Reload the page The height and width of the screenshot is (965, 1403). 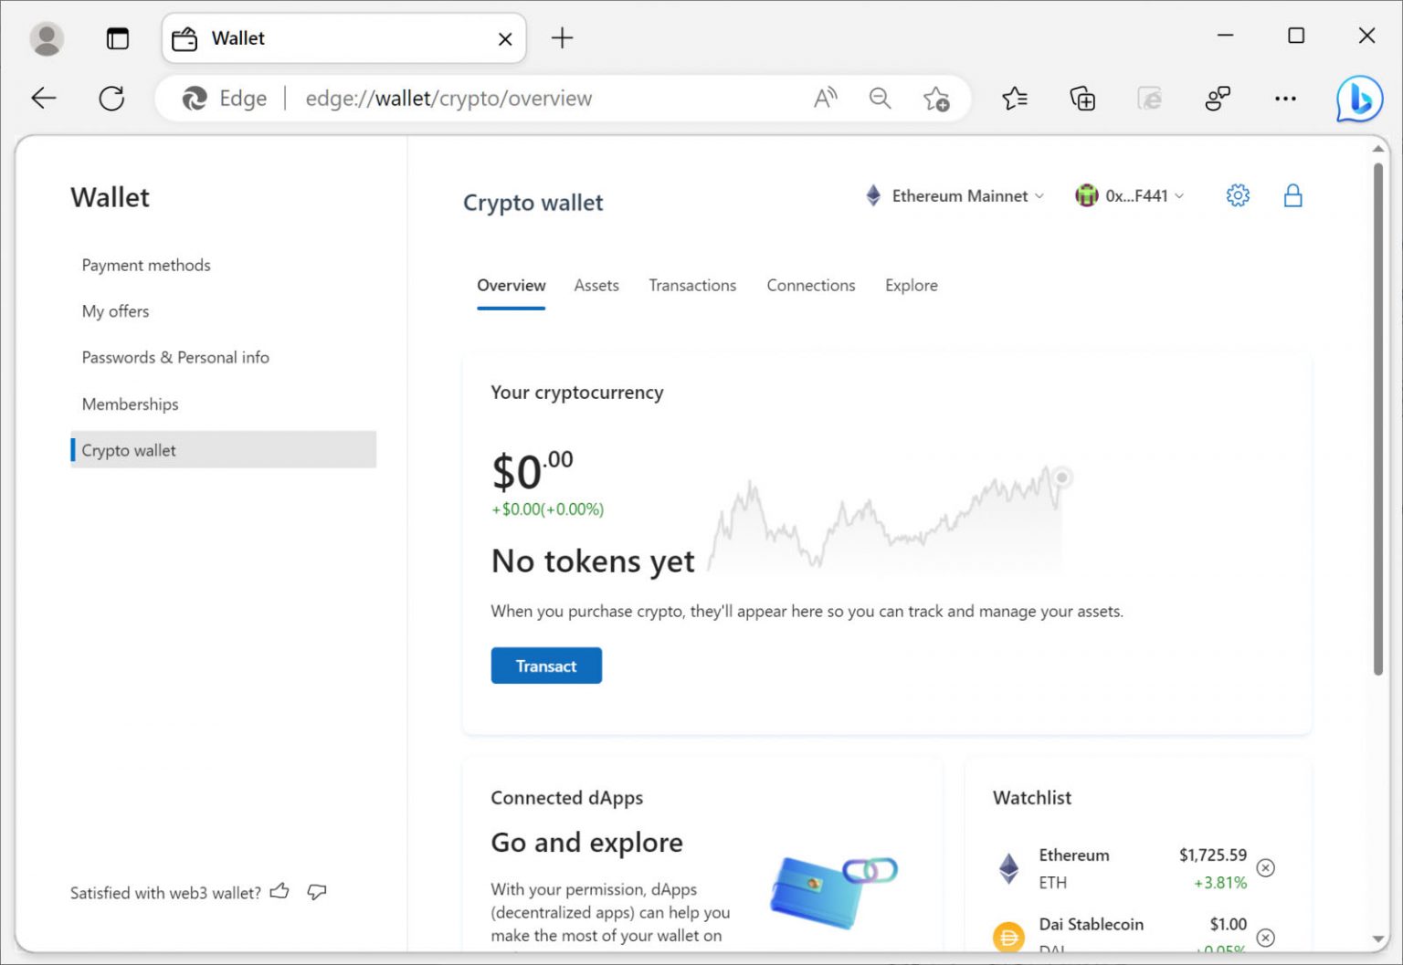(111, 99)
